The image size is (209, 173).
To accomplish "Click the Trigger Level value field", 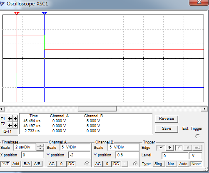I will [x=175, y=156].
